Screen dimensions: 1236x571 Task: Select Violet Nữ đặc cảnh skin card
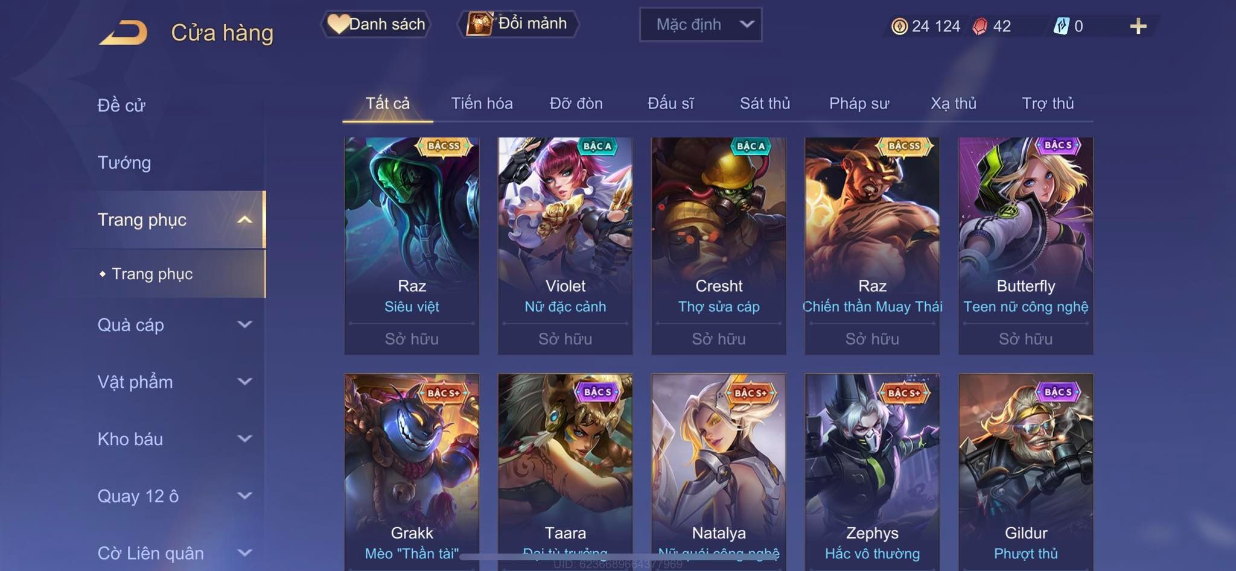[565, 245]
